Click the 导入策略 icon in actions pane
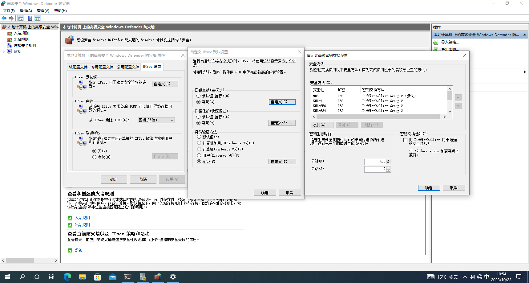The image size is (529, 283). (x=436, y=42)
